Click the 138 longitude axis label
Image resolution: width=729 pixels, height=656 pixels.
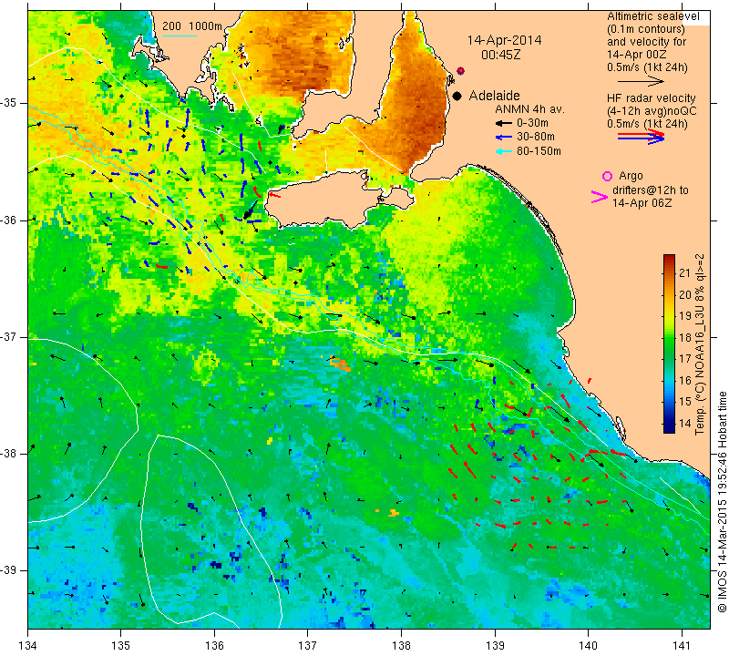[401, 646]
